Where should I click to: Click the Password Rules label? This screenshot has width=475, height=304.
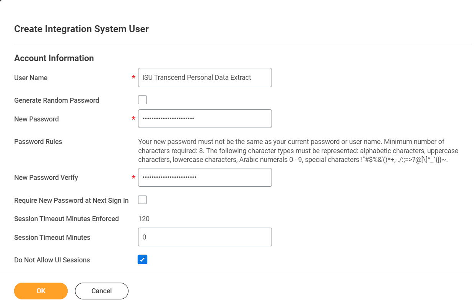coord(38,141)
